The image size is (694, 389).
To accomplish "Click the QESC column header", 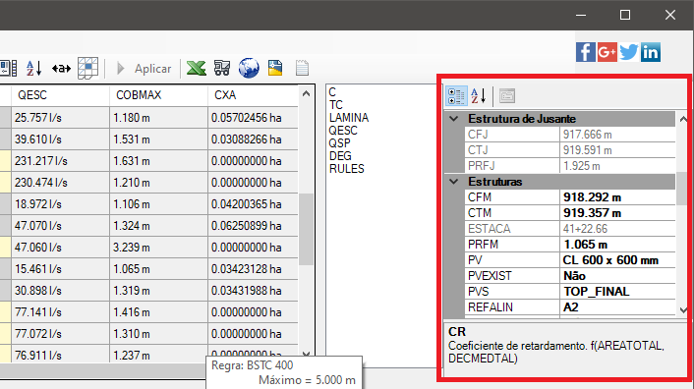I will 60,95.
